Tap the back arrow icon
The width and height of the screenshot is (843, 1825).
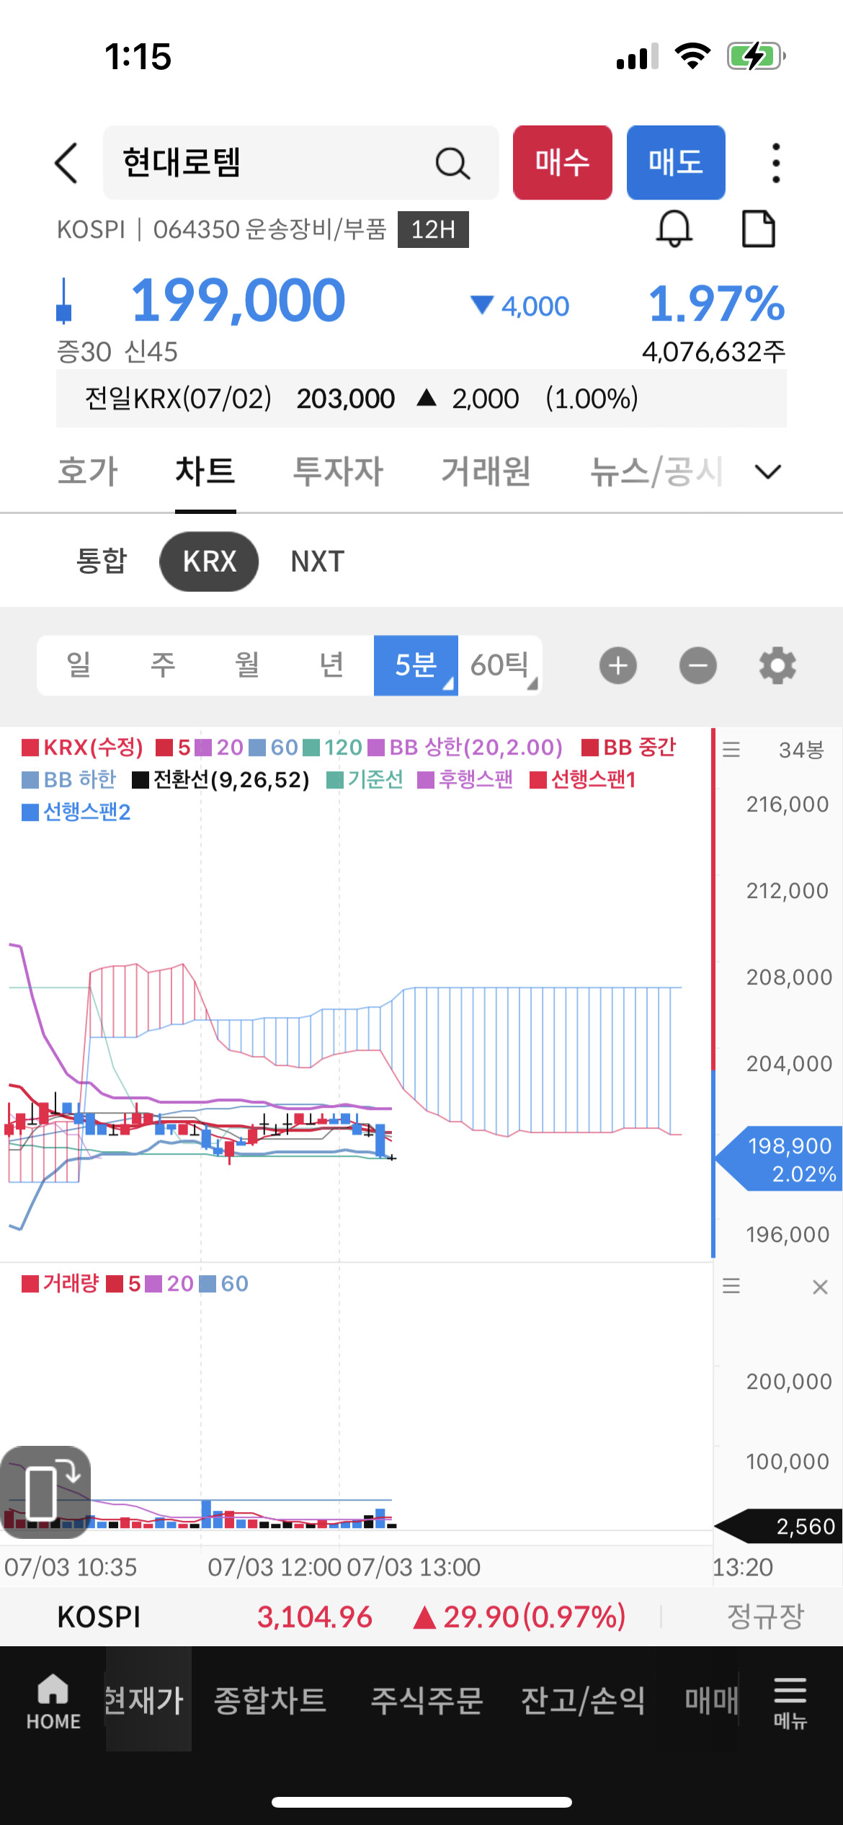(x=66, y=163)
